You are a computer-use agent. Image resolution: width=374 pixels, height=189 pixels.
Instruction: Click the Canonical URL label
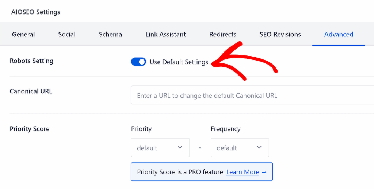[x=31, y=91]
